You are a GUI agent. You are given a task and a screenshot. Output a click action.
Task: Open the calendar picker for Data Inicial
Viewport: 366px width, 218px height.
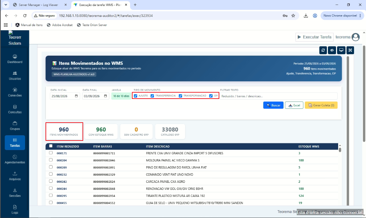pos(76,96)
